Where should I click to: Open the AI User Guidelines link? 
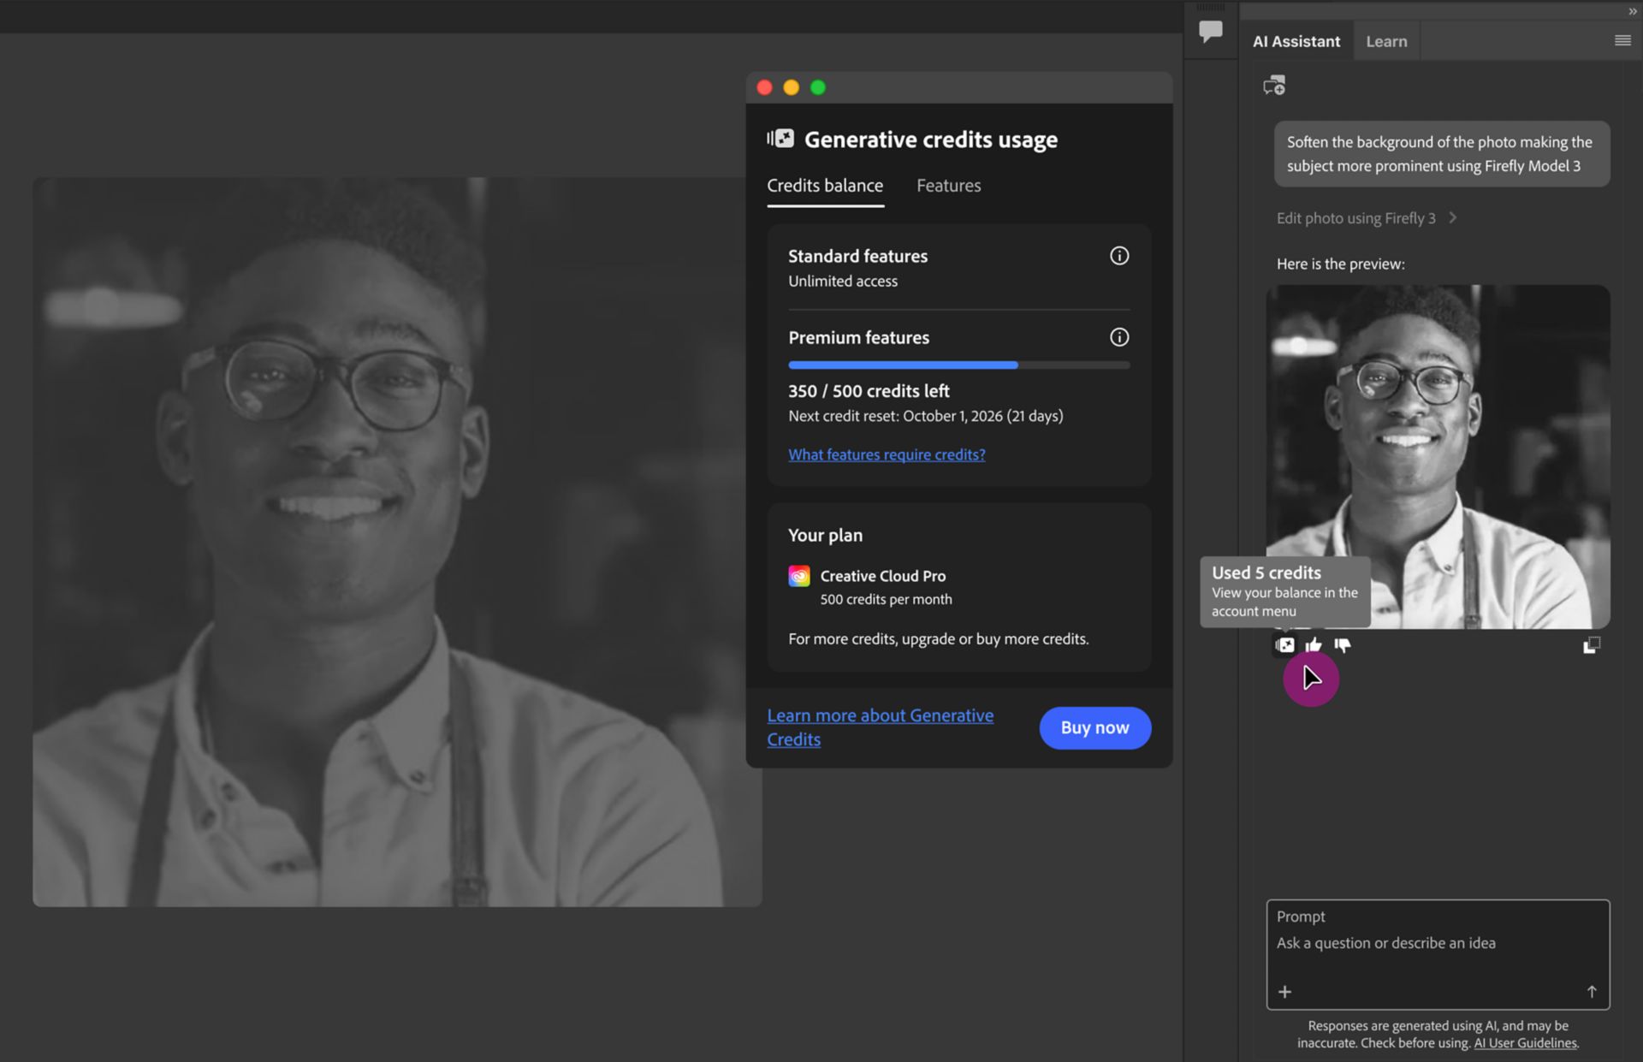tap(1525, 1043)
